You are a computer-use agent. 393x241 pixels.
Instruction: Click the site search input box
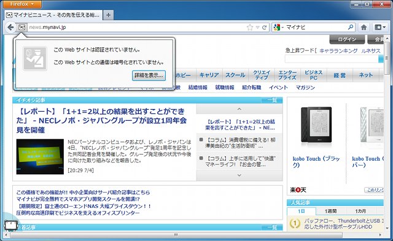click(332, 59)
